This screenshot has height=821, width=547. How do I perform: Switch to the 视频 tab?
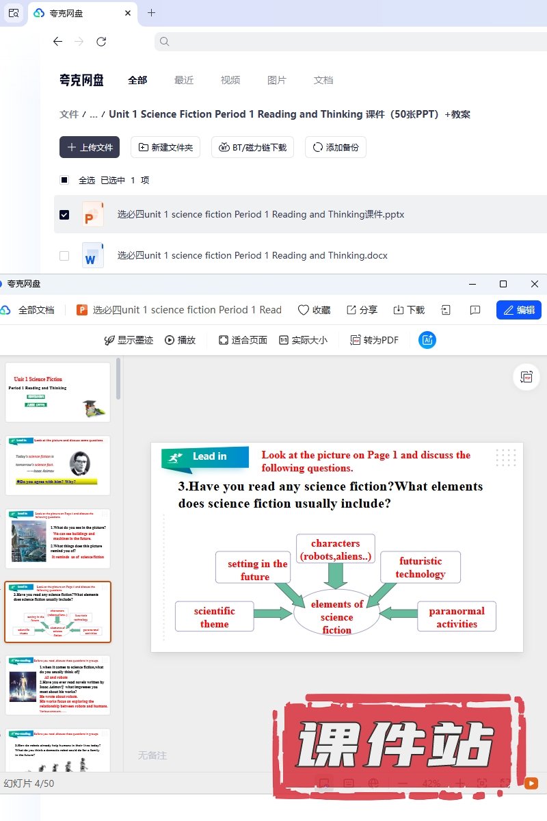click(x=230, y=80)
